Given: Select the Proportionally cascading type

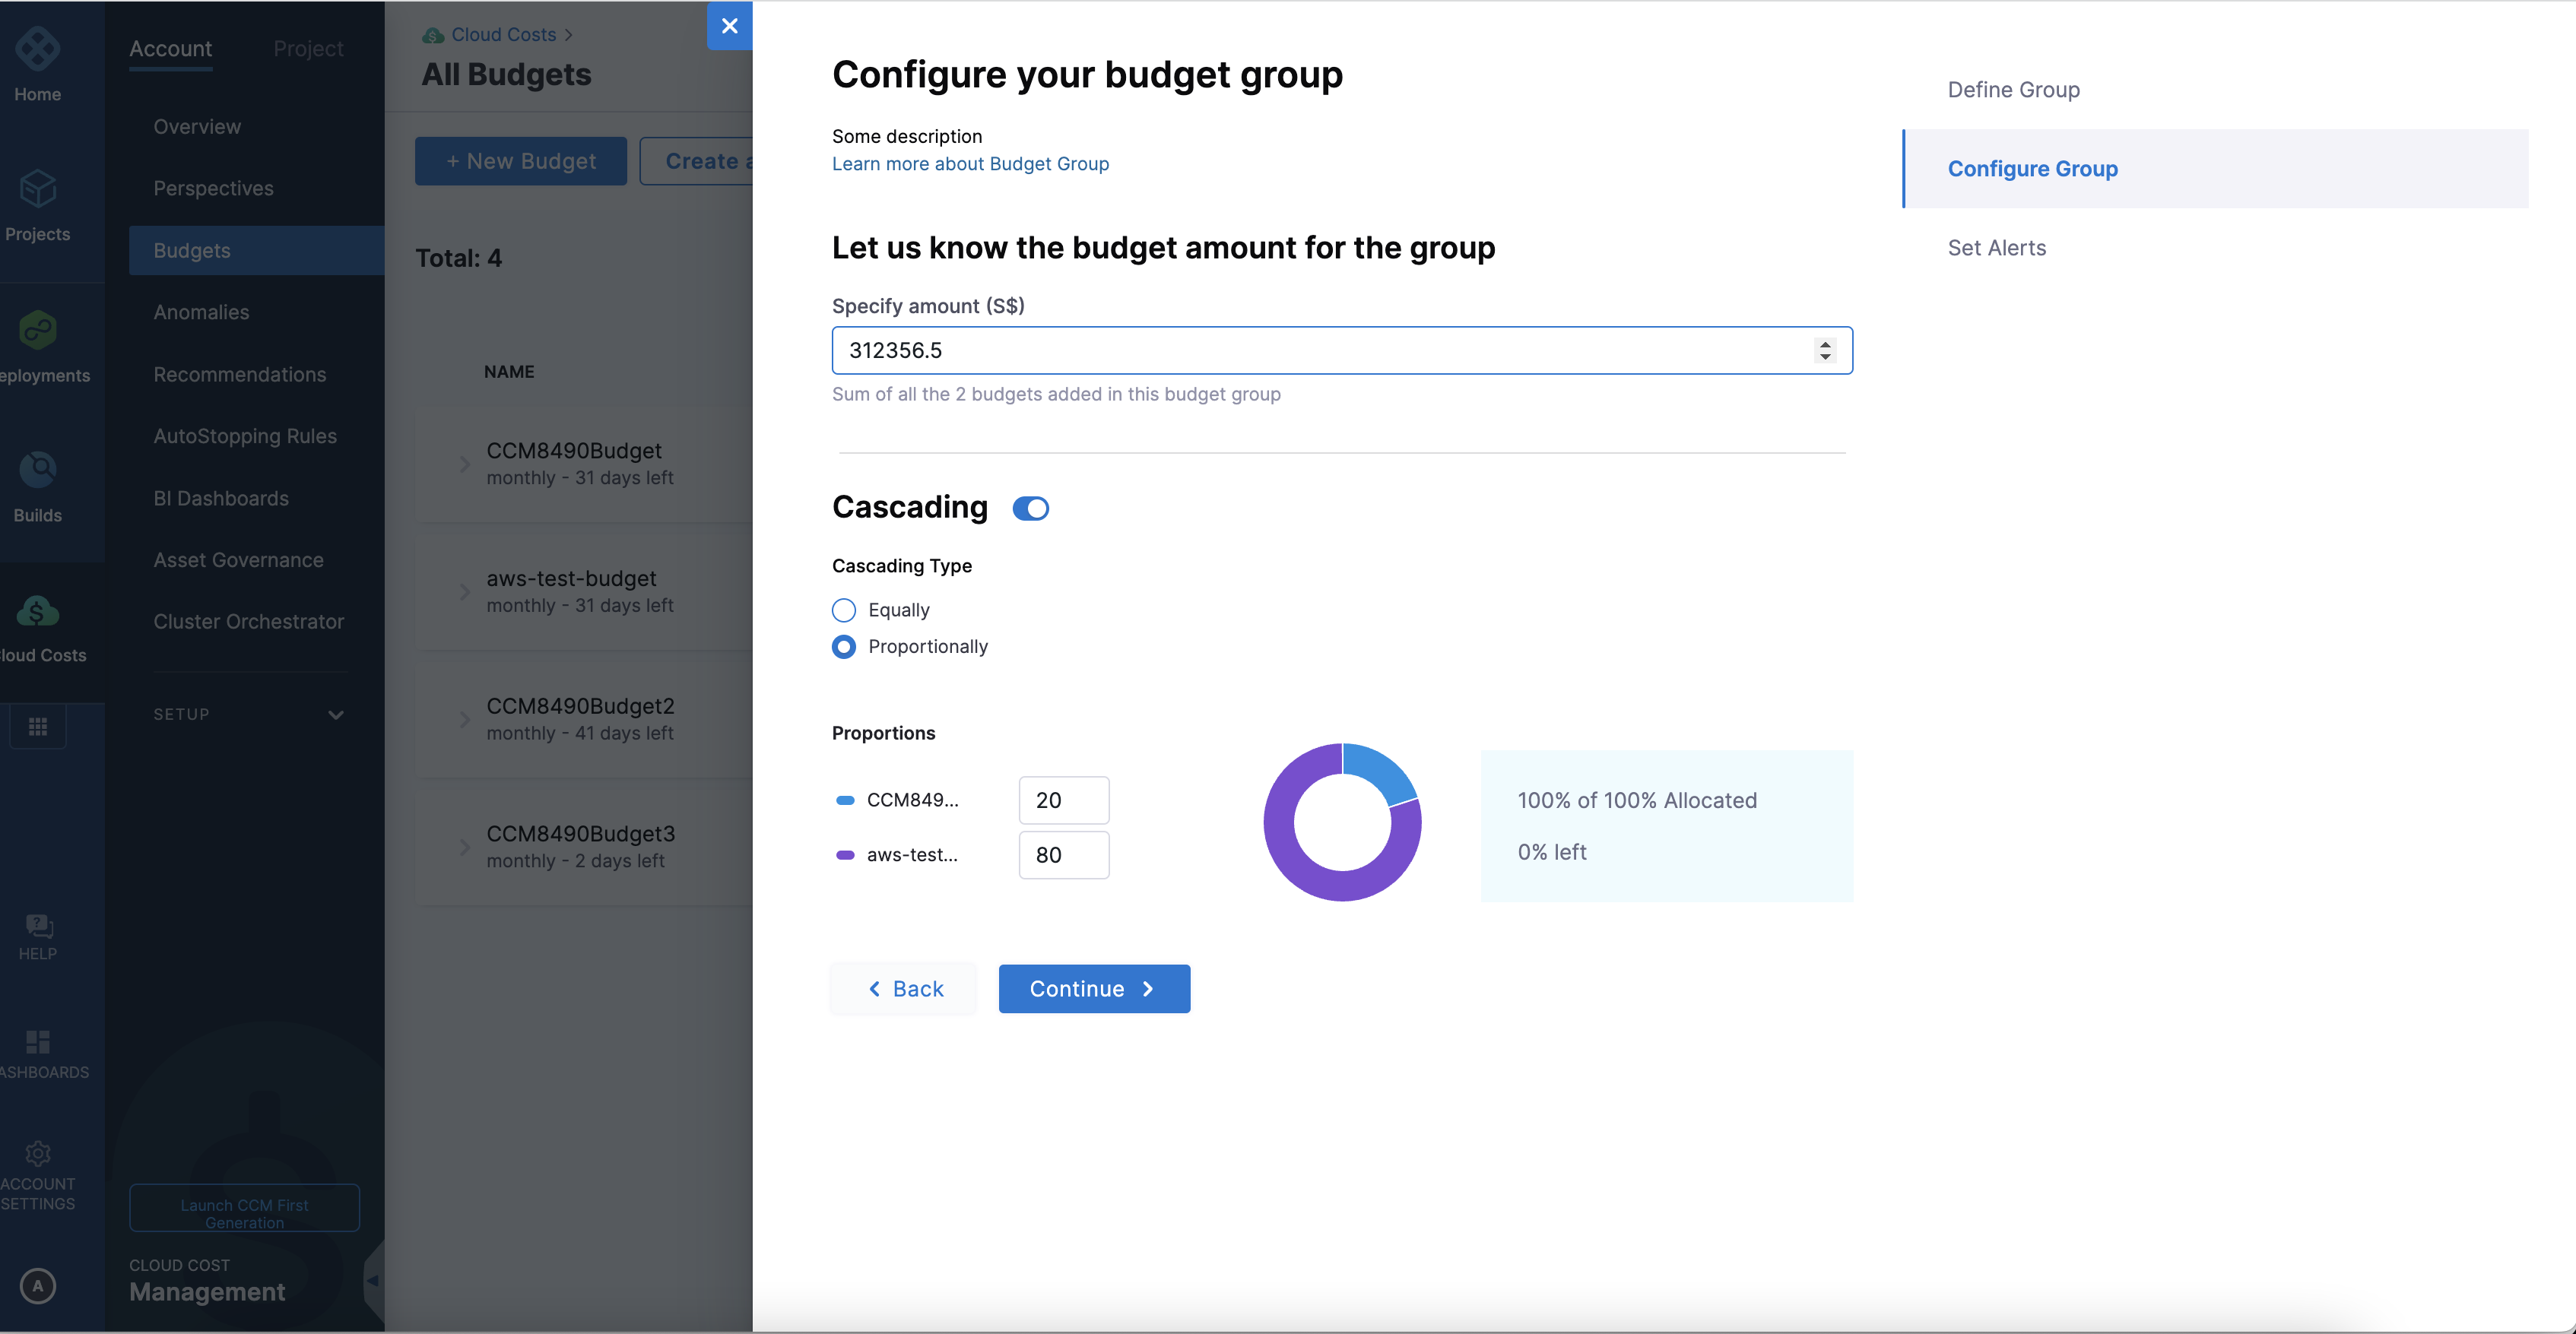Looking at the screenshot, I should point(844,647).
